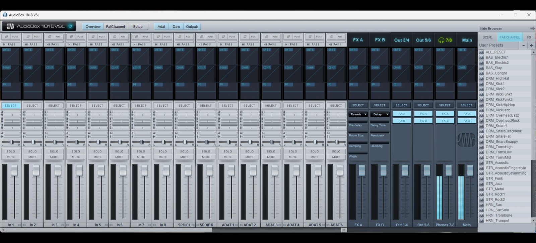Open the FAT CHANNEL browser tab
The image size is (536, 243).
(x=510, y=37)
